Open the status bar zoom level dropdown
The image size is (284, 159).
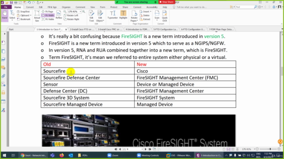[x=254, y=149]
